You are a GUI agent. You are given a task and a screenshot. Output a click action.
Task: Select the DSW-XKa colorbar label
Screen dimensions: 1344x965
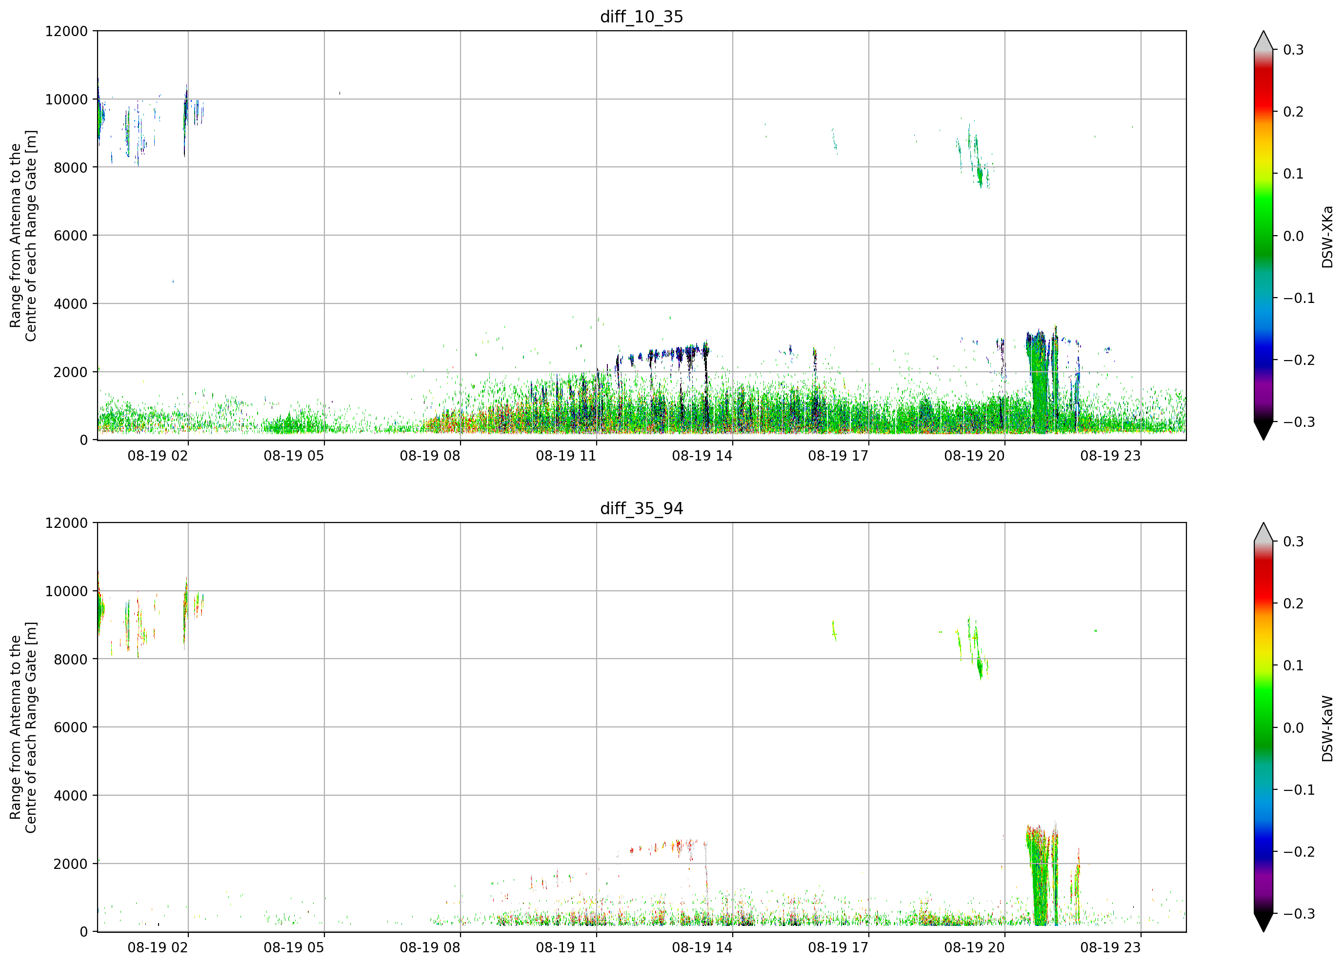pyautogui.click(x=1327, y=237)
